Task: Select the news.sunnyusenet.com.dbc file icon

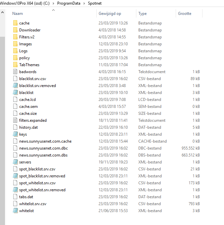Action: point(15,148)
